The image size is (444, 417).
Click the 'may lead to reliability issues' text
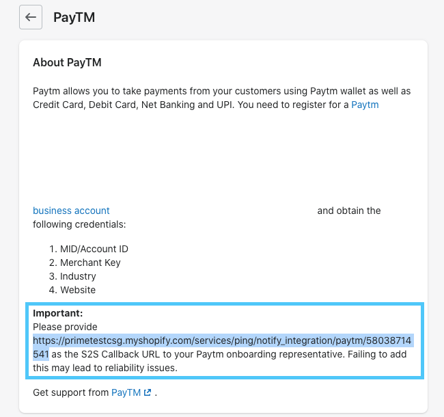pos(113,368)
